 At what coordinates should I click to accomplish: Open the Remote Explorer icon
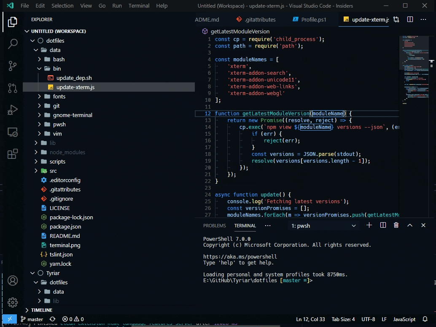12,132
